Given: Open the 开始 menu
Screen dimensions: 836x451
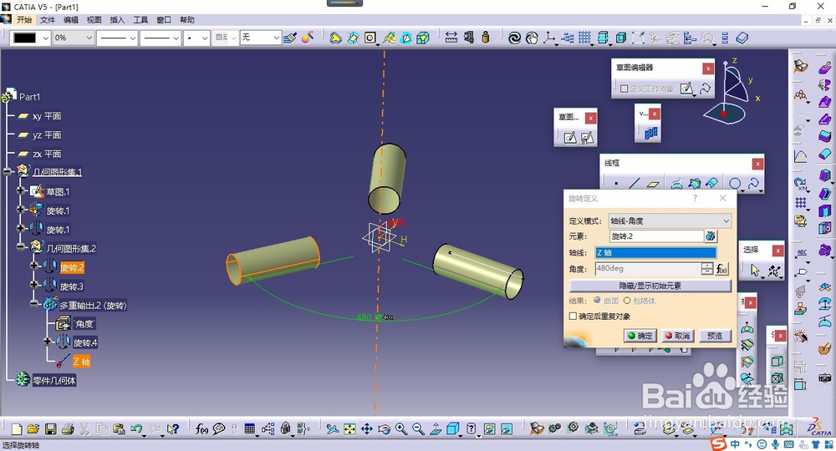Looking at the screenshot, I should coord(24,20).
